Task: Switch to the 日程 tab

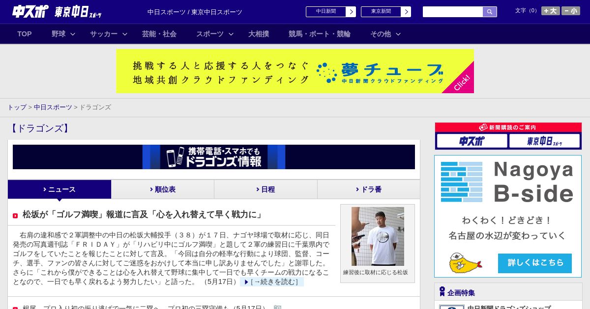Action: coord(265,189)
